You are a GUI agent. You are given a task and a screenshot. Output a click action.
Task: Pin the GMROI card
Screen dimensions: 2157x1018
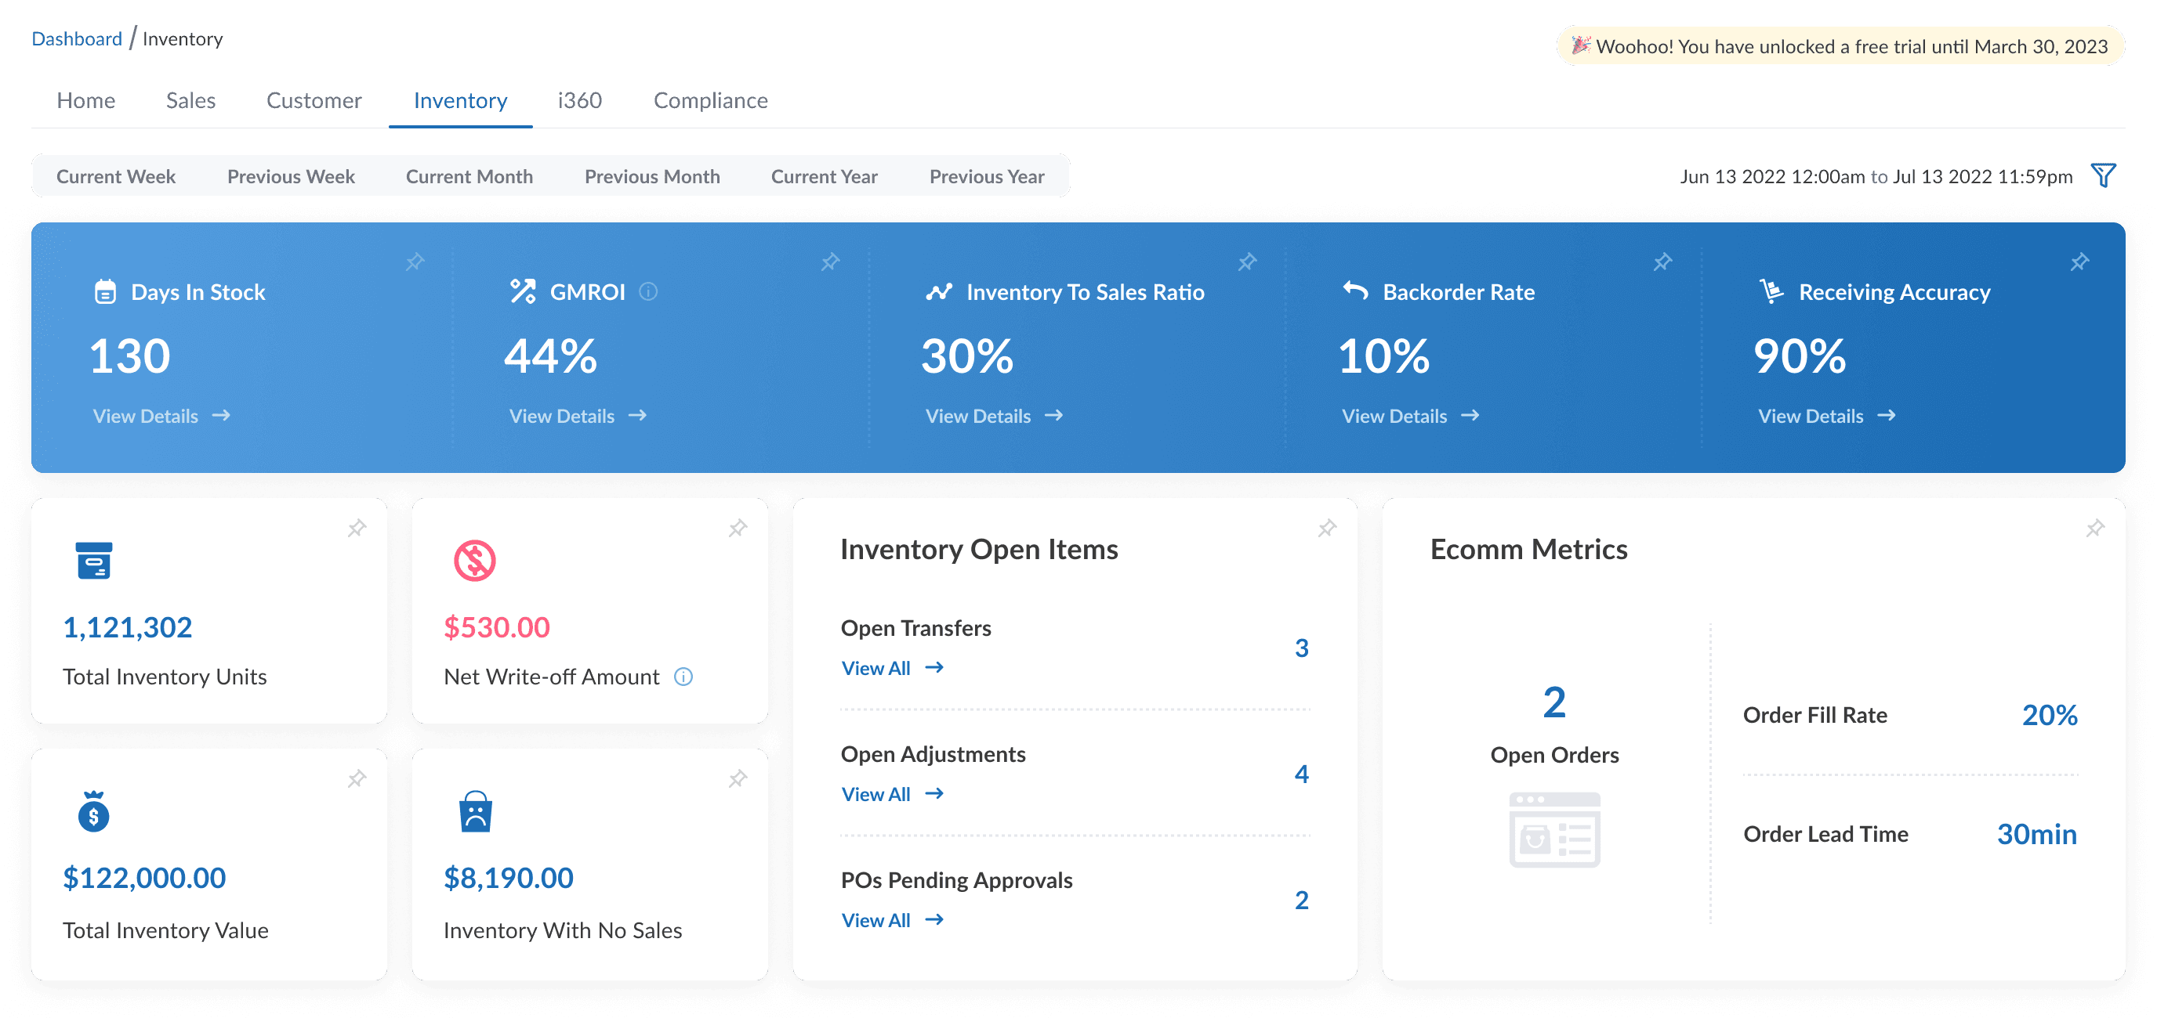[830, 262]
